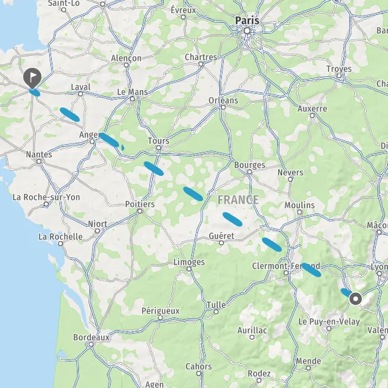The height and width of the screenshot is (388, 388).
Task: Click the Troyes city marker
Action: point(339,76)
